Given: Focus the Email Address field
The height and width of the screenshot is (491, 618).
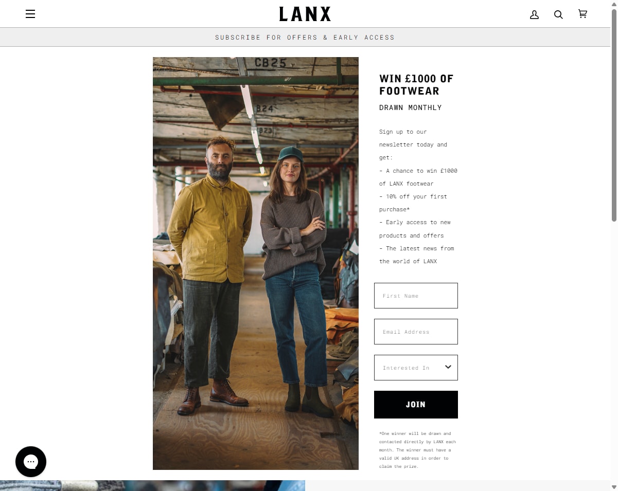Looking at the screenshot, I should 416,332.
